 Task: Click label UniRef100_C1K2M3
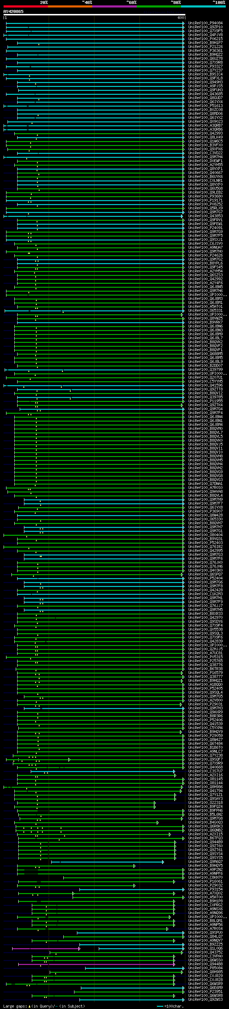click(x=205, y=594)
